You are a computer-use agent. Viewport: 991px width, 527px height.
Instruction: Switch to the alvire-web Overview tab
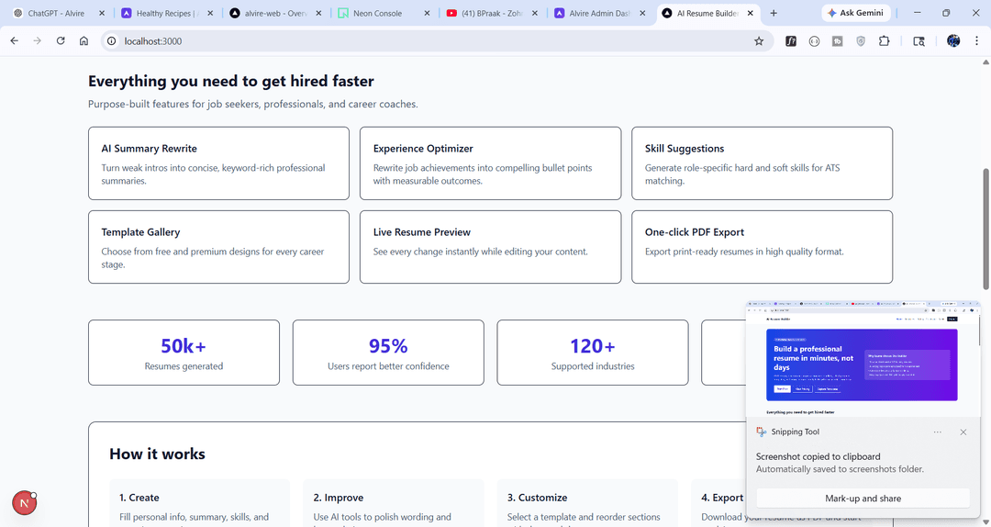275,13
